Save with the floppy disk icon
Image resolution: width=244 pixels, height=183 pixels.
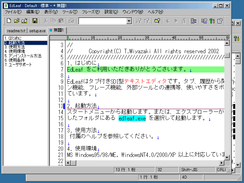pos(35,21)
